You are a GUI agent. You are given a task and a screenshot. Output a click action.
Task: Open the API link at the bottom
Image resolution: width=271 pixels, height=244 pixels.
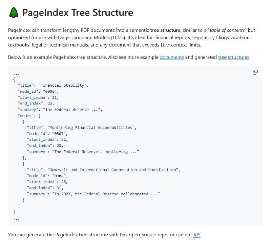coord(197,234)
